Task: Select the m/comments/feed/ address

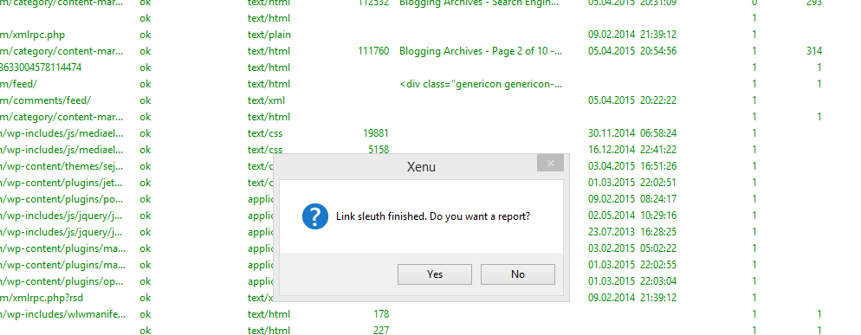Action: pos(46,100)
